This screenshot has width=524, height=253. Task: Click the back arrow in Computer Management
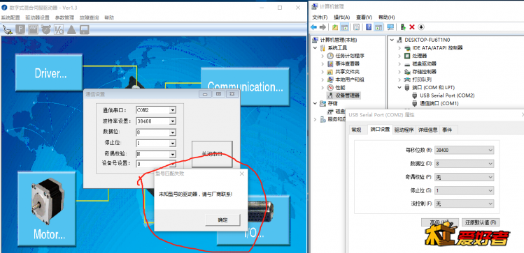coord(314,27)
